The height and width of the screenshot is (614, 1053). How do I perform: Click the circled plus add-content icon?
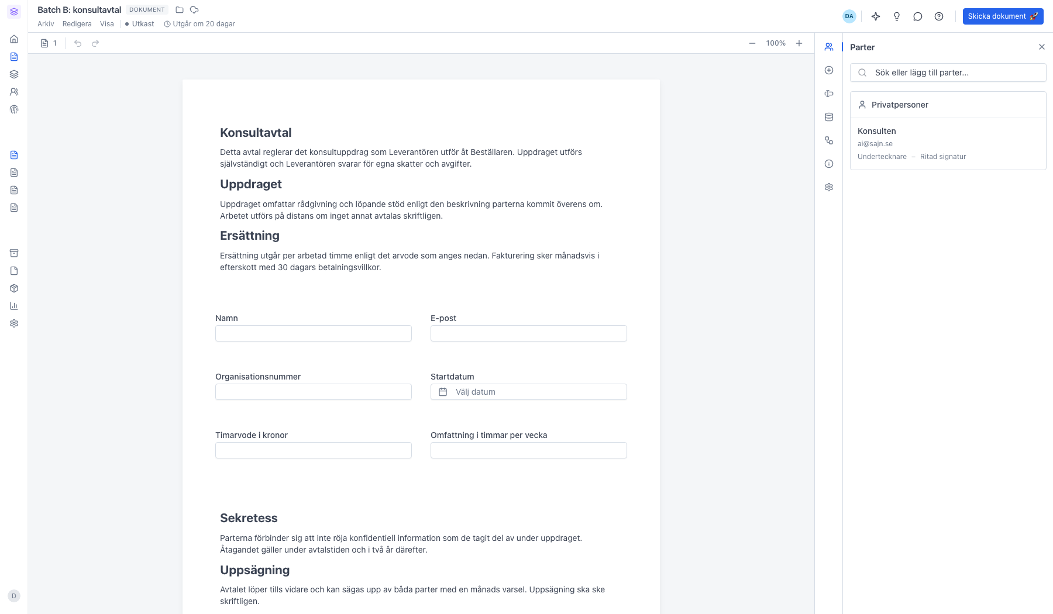(829, 70)
